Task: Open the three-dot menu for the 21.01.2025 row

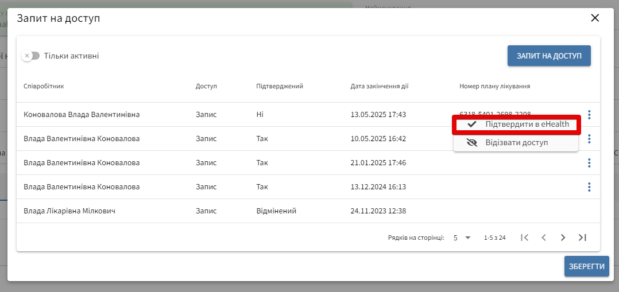Action: 589,163
